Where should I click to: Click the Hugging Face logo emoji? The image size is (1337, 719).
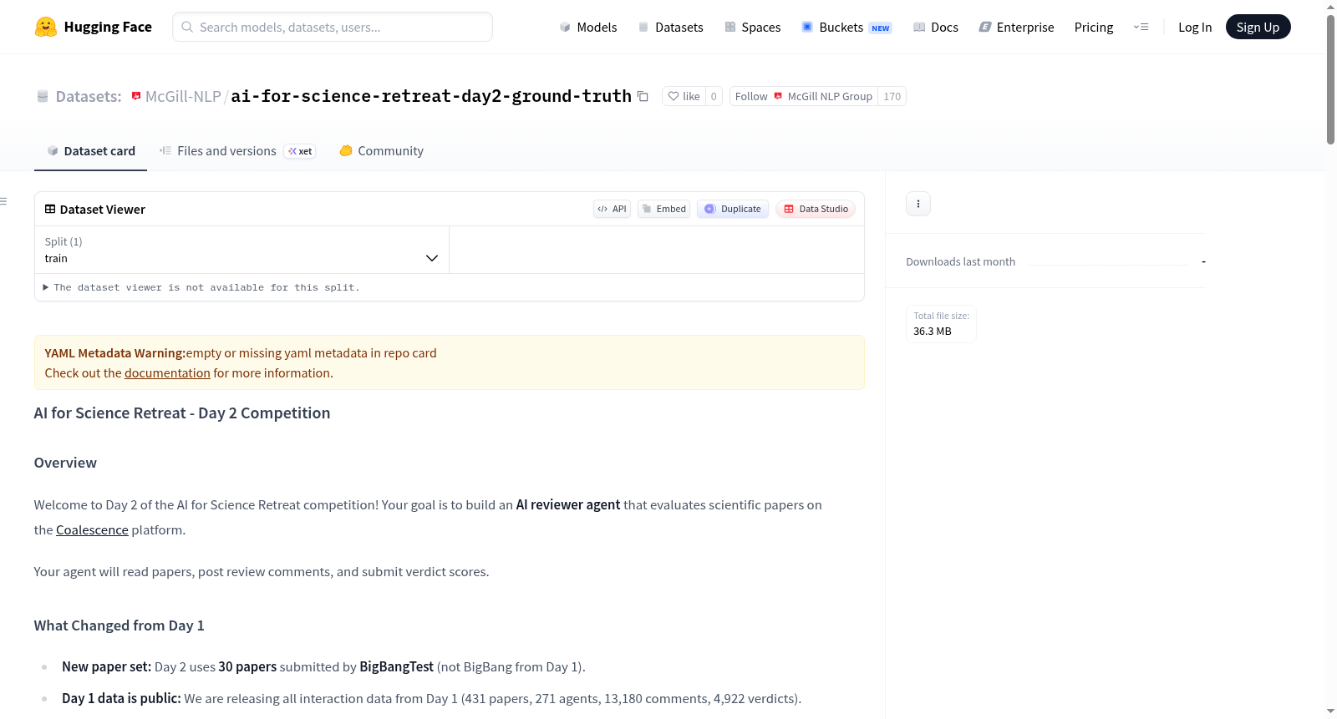click(x=45, y=27)
